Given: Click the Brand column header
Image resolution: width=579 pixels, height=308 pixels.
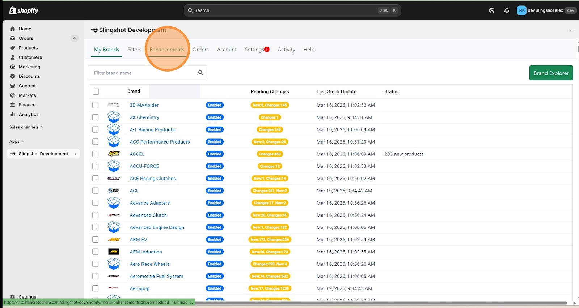Looking at the screenshot, I should [x=134, y=91].
